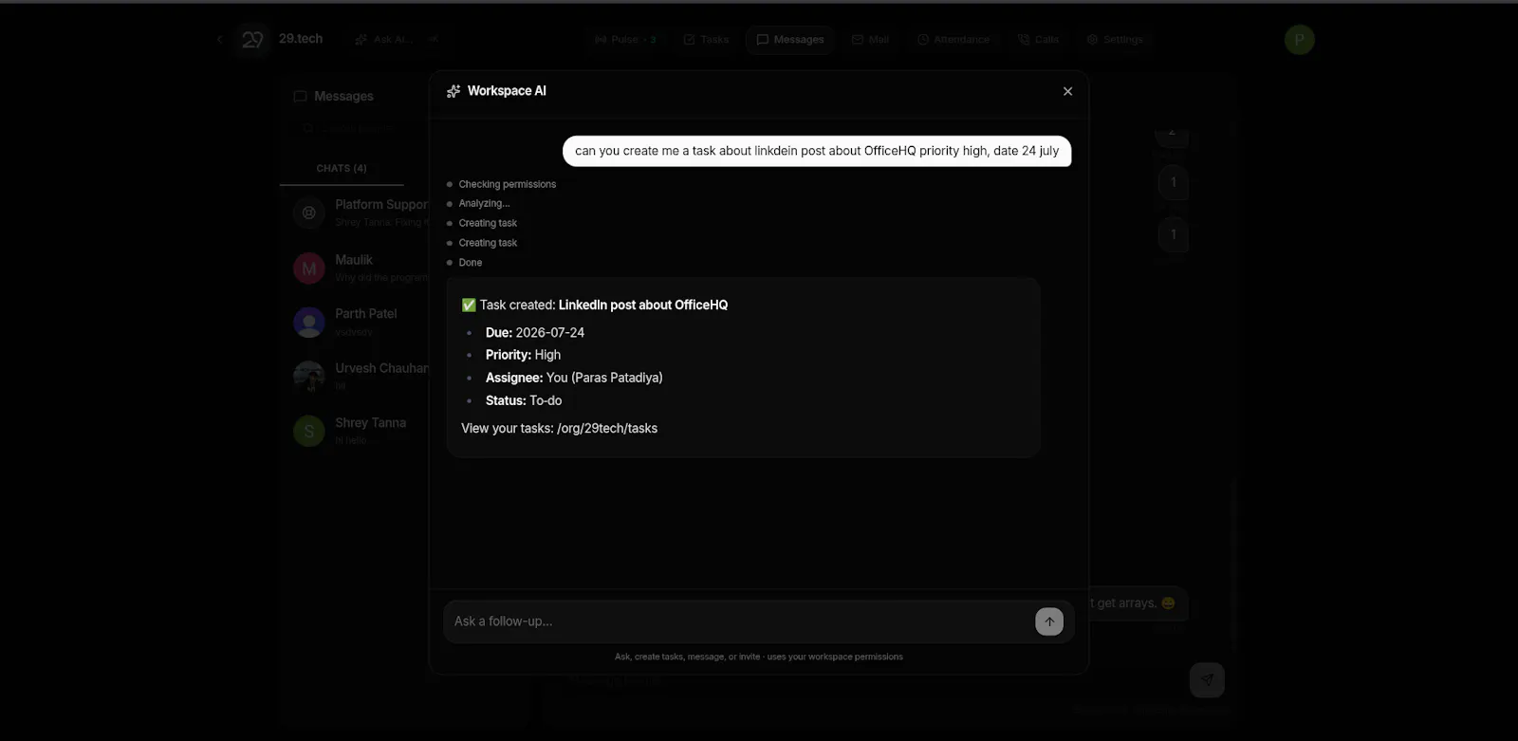Click the /org/29tech/tasks path

pos(607,428)
